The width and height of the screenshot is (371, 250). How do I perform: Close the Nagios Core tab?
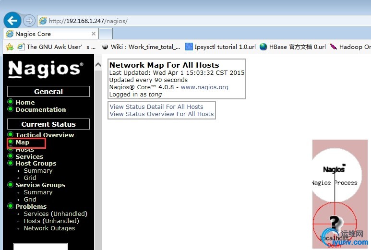click(94, 34)
